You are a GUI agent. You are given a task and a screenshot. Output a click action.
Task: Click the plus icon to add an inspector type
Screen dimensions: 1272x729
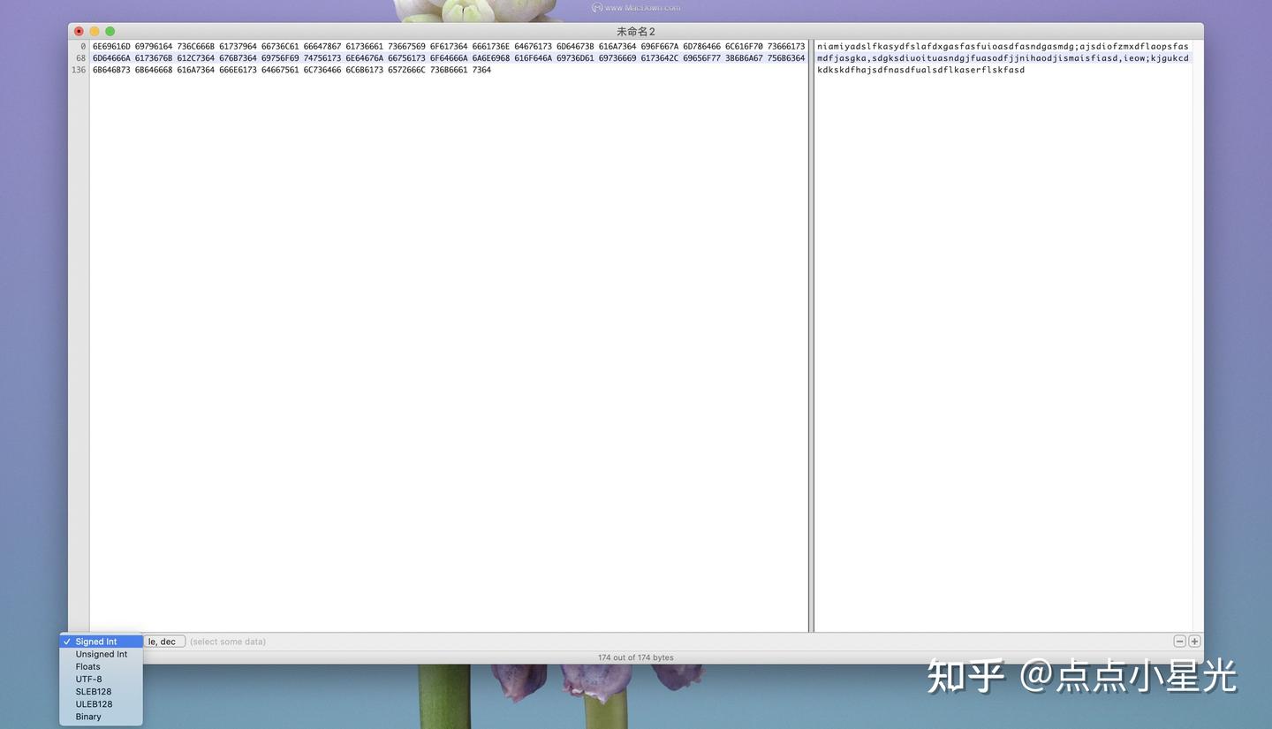[x=1193, y=641]
